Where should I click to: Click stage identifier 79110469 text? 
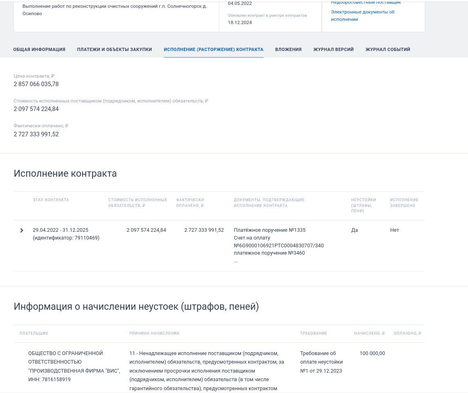point(66,238)
